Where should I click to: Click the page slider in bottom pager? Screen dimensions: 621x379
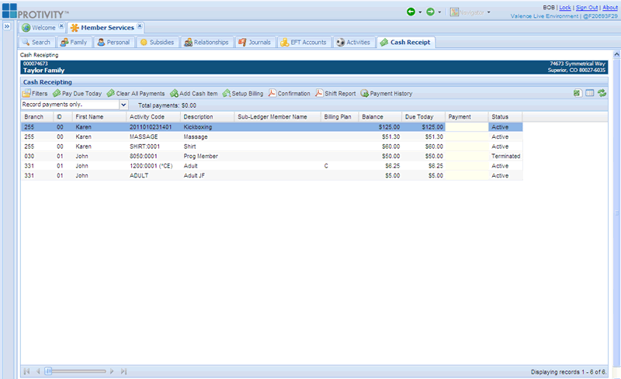click(49, 372)
